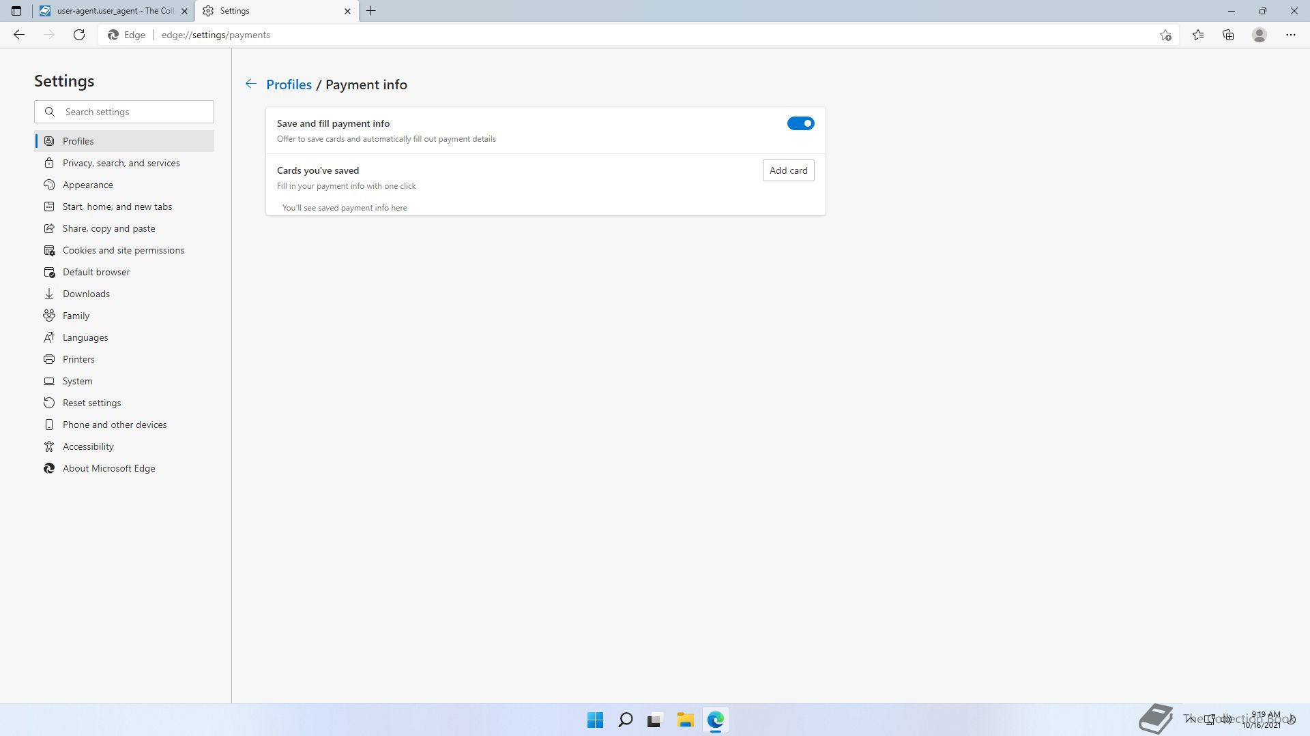Open Appearance settings

click(124, 185)
